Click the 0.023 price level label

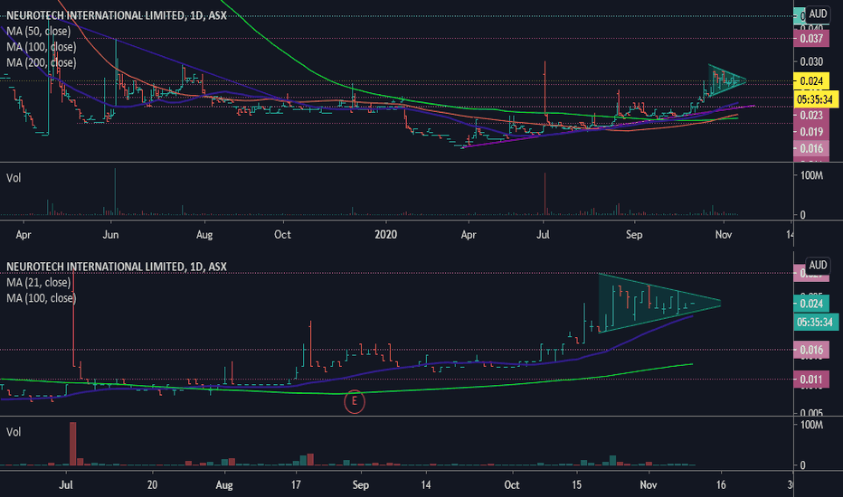(811, 115)
